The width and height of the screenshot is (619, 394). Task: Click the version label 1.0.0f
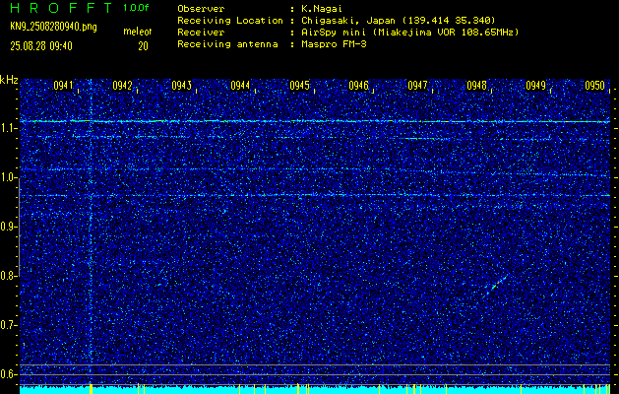click(x=136, y=8)
